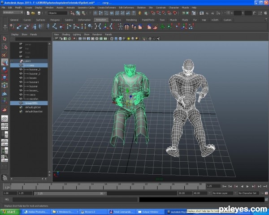Switch to the Rendering shelf tab

coord(131,20)
